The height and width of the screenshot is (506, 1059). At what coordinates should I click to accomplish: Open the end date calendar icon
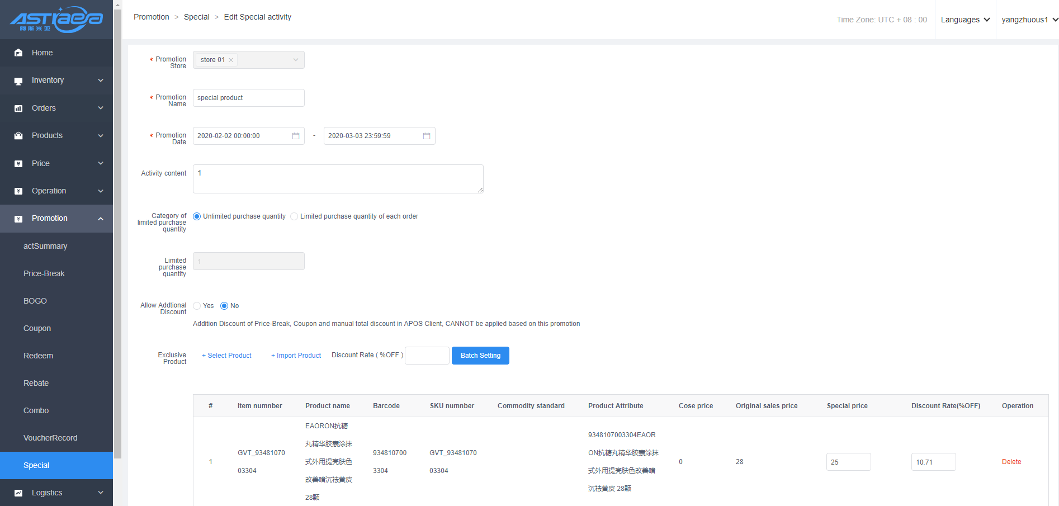point(427,136)
